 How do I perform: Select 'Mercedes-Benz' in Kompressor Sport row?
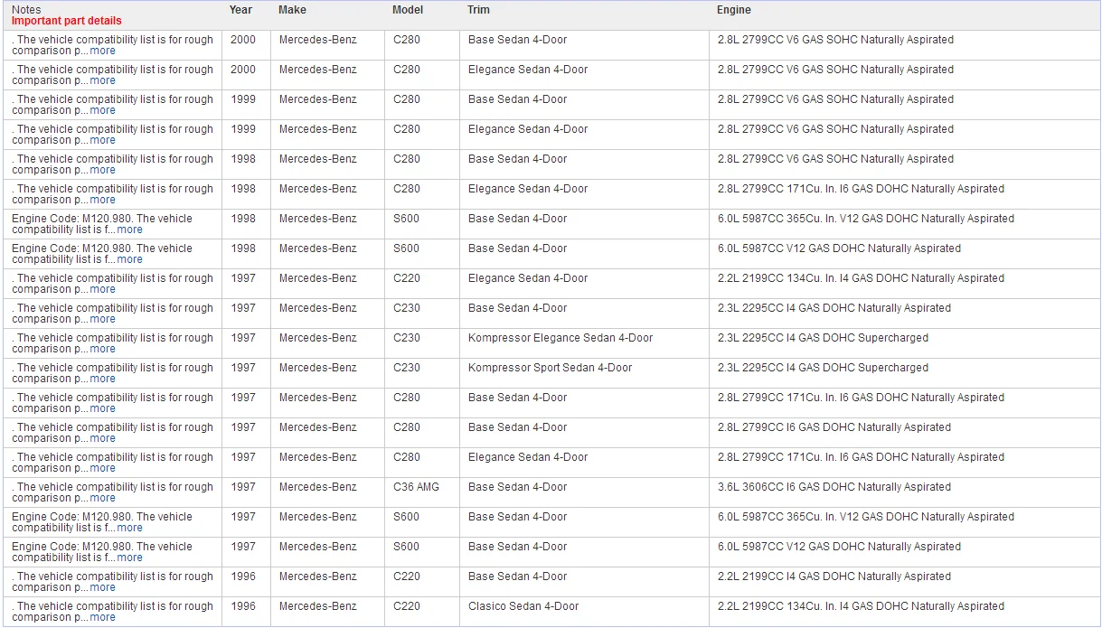(318, 368)
